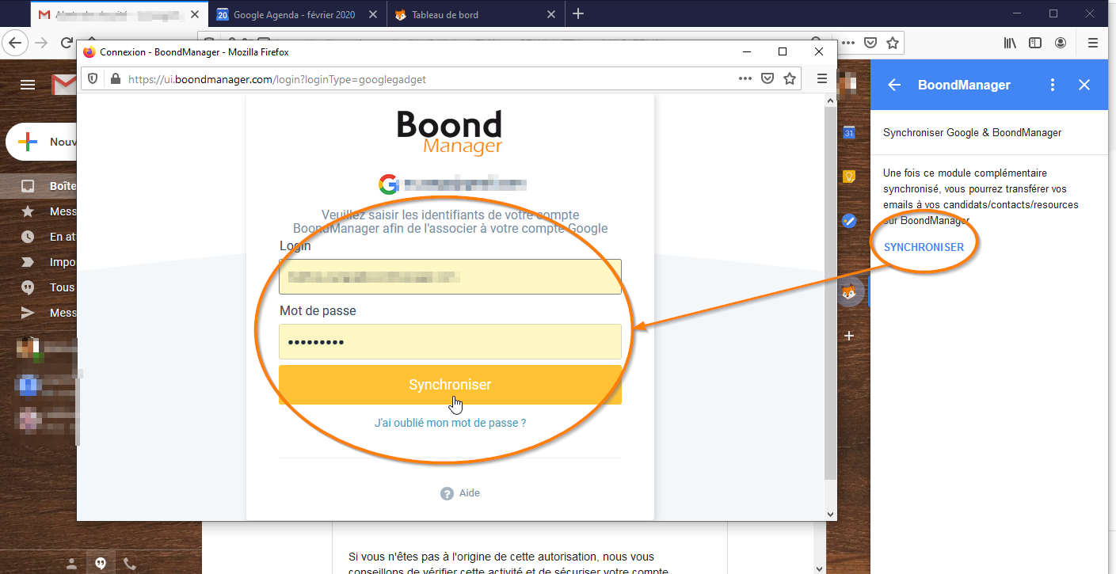Open a new browser tab with the plus button

(x=578, y=13)
